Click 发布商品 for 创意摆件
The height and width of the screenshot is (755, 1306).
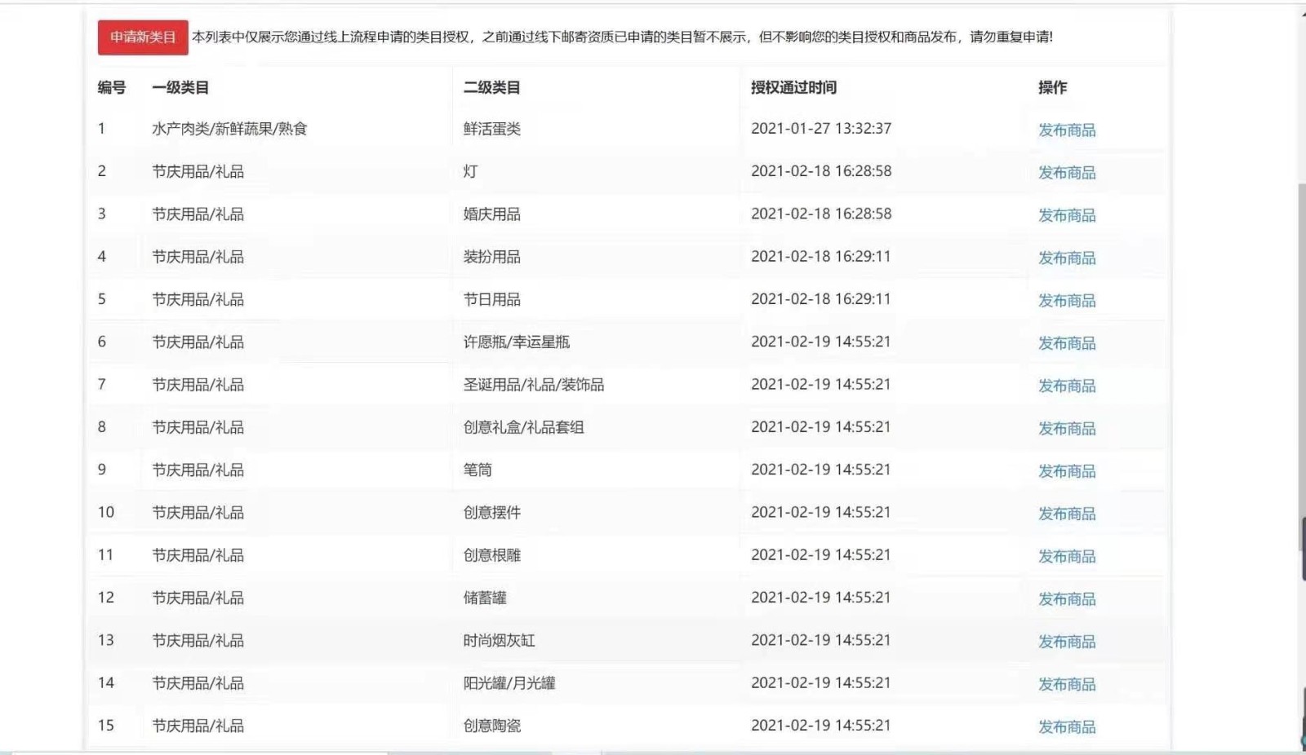pos(1066,514)
